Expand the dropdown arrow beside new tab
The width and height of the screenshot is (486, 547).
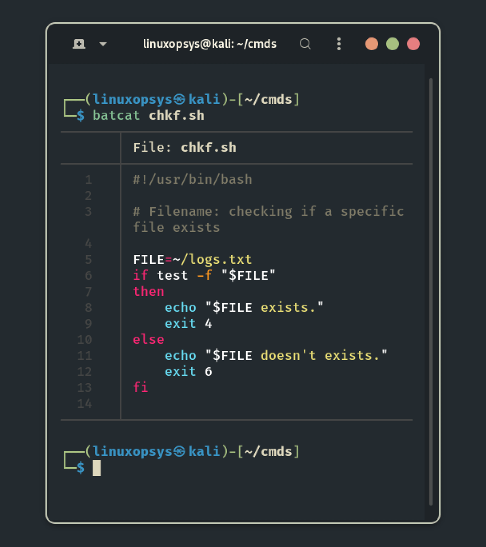point(103,44)
